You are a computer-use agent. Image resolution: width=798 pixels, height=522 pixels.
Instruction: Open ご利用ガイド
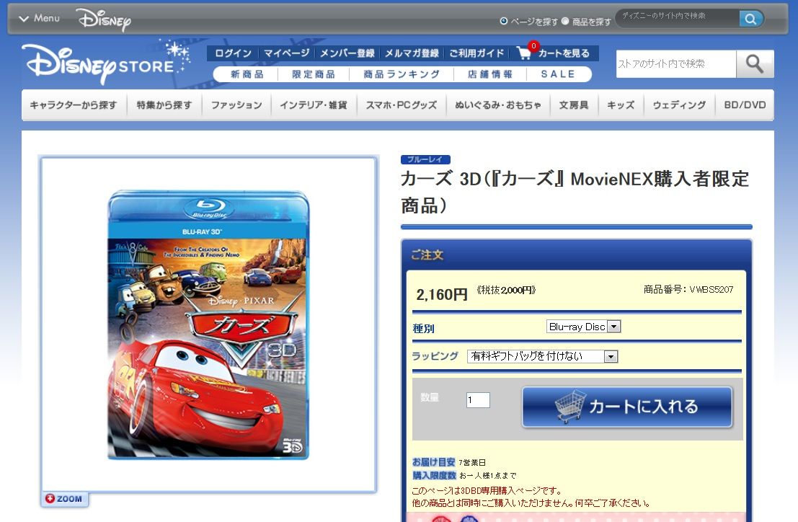(476, 53)
